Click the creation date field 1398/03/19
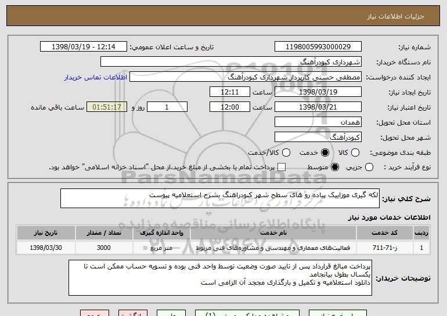Image resolution: width=447 pixels, height=316 pixels. [x=318, y=92]
